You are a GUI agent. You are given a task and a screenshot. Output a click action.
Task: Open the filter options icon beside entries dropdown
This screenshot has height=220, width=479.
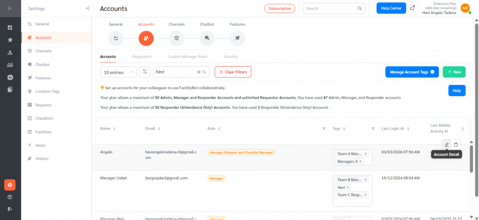pos(145,72)
